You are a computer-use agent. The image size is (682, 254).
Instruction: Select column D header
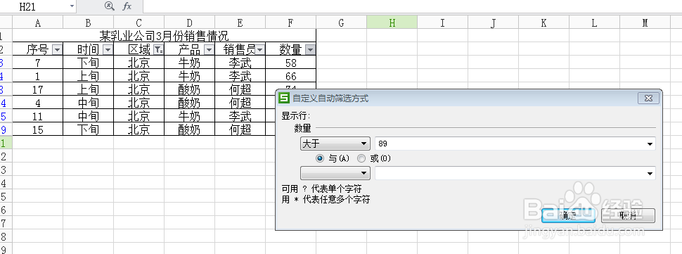click(190, 23)
